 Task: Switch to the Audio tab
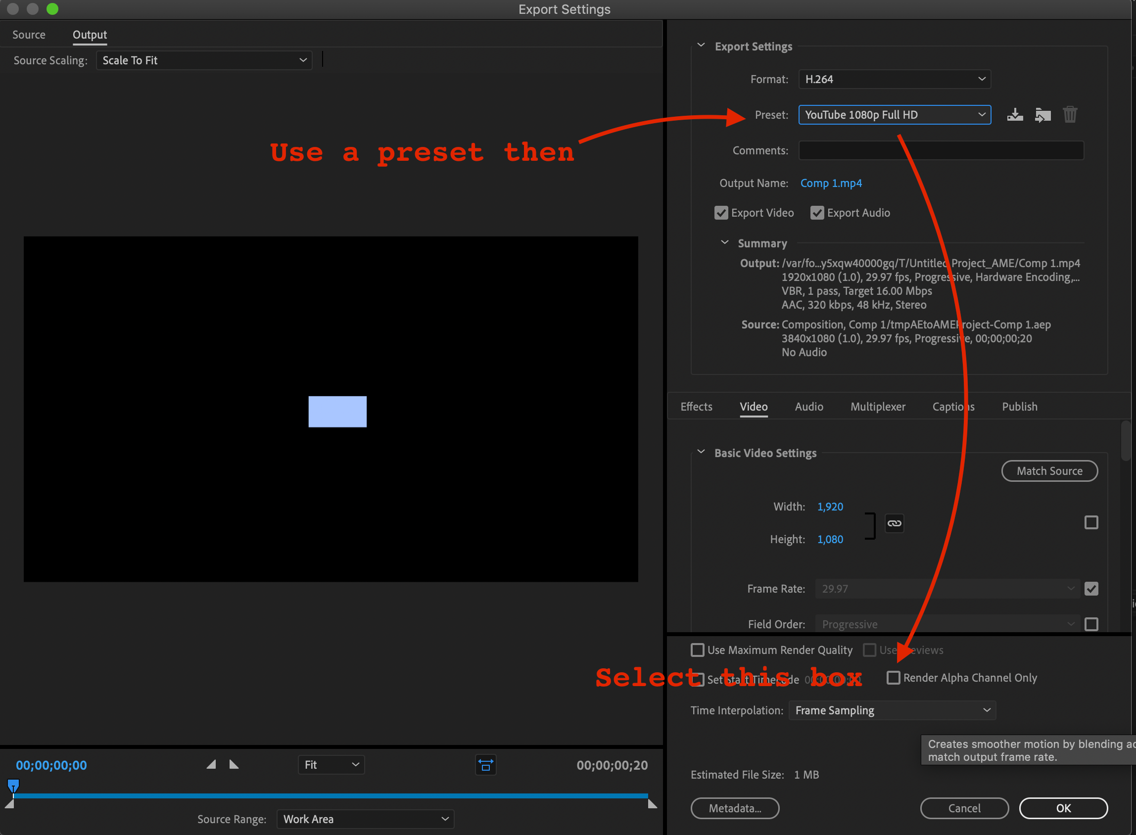808,407
